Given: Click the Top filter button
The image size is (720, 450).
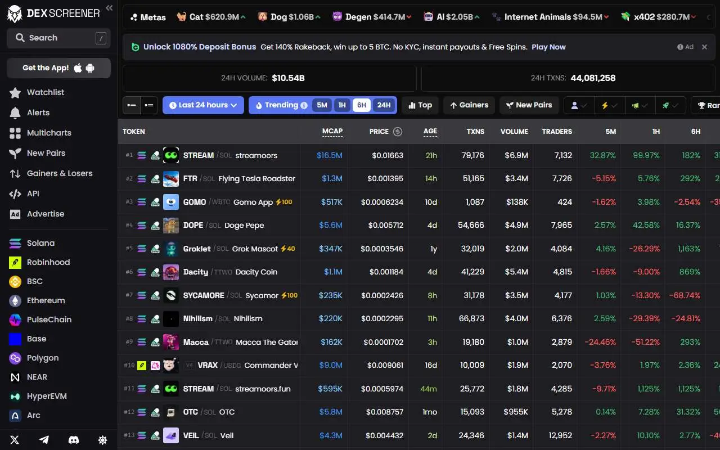Looking at the screenshot, I should (420, 105).
